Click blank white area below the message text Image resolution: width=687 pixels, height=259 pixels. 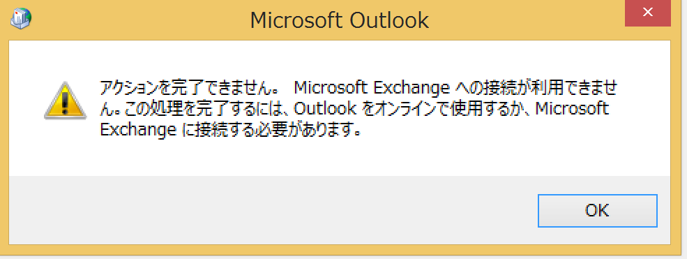(340, 157)
